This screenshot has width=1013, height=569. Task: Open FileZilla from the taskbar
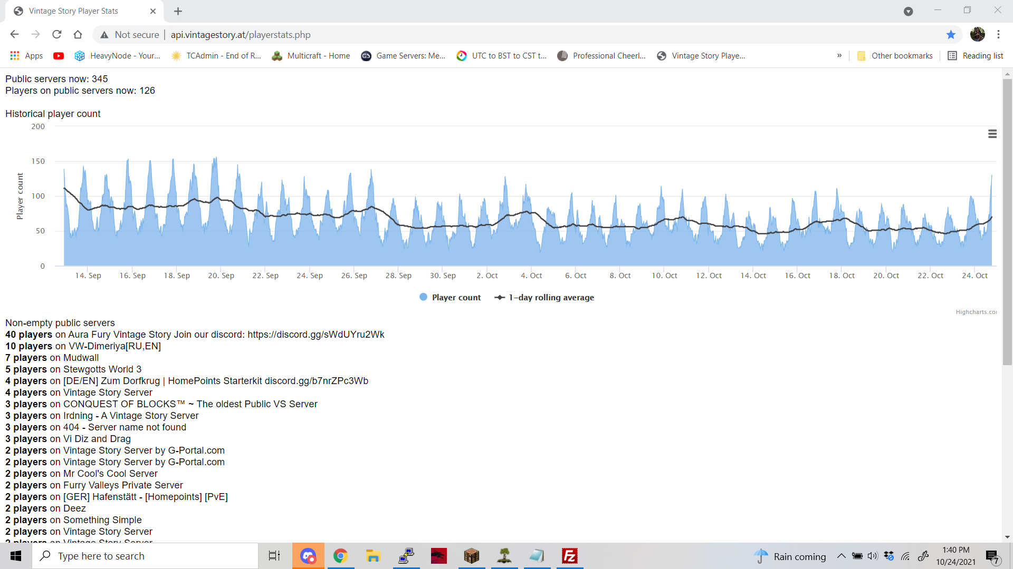pyautogui.click(x=569, y=556)
